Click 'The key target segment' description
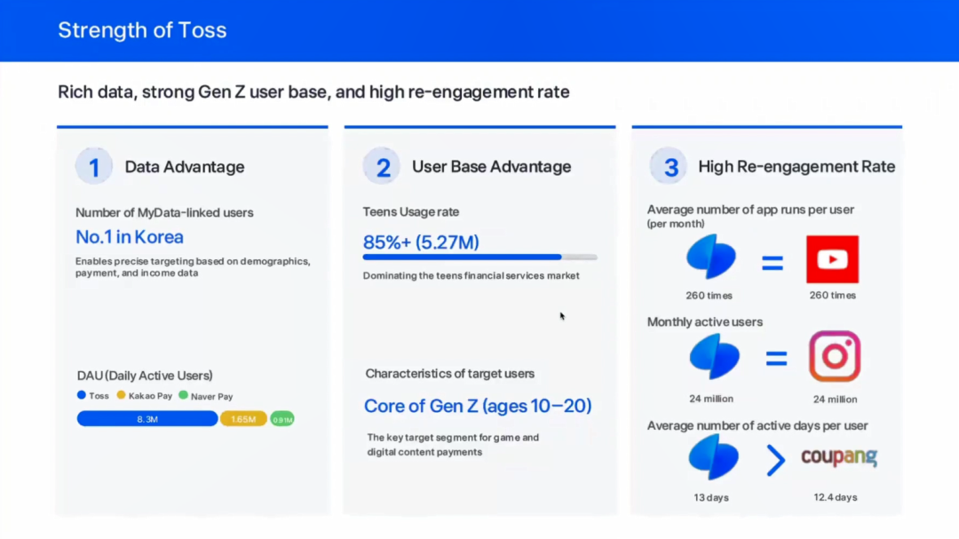The width and height of the screenshot is (959, 539). point(453,445)
